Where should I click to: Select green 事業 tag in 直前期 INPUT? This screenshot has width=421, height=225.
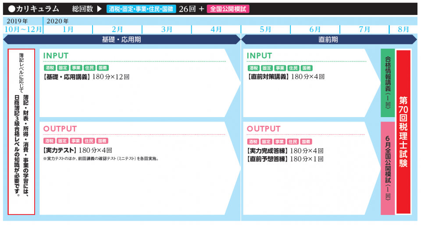tap(279, 68)
